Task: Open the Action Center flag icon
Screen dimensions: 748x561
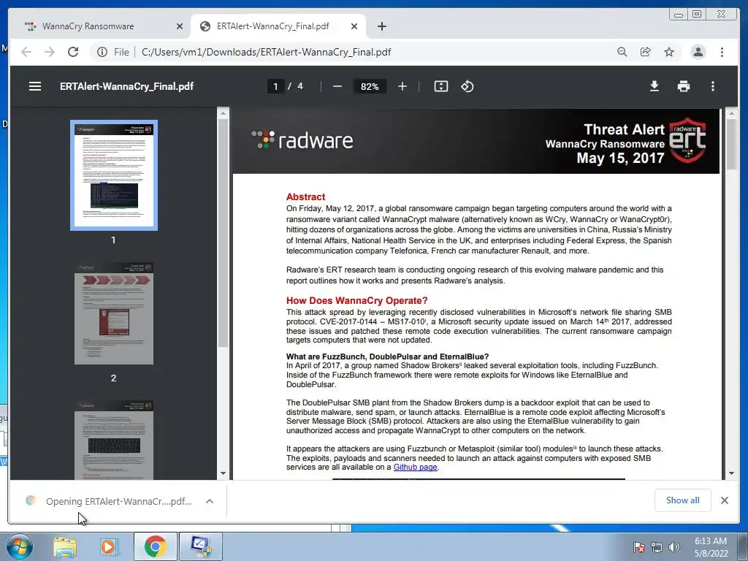Action: (x=638, y=547)
